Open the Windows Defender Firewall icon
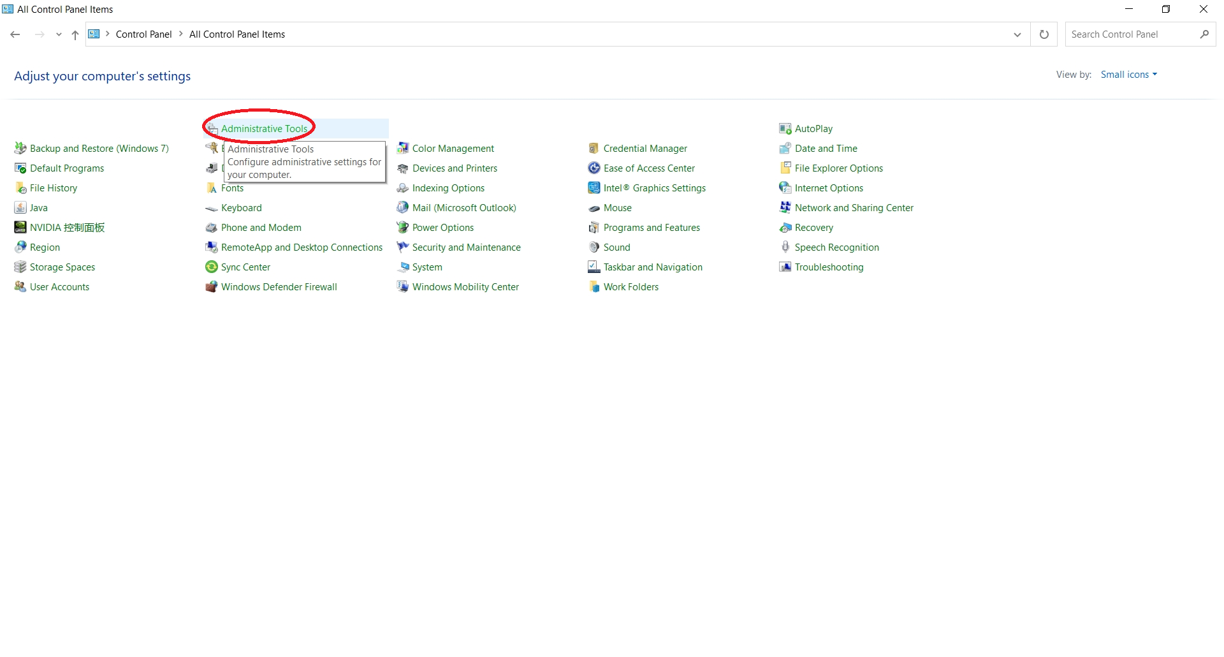 [x=212, y=287]
